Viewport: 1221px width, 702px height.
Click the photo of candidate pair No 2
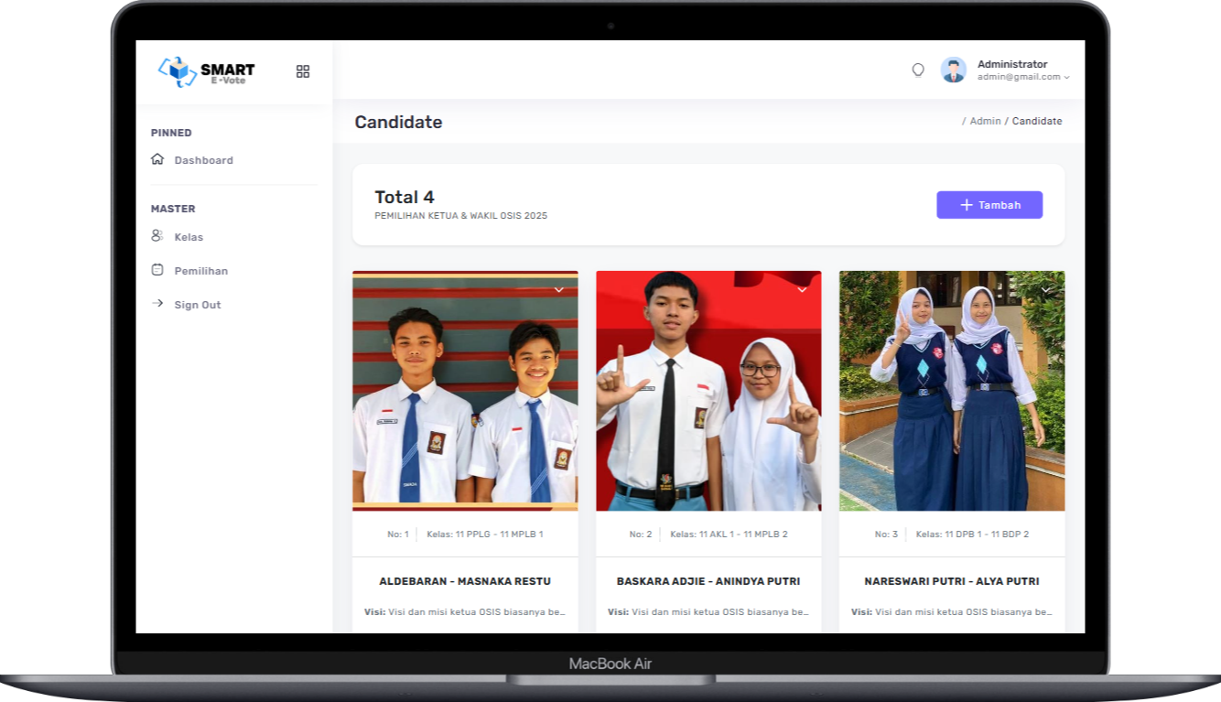click(x=708, y=389)
